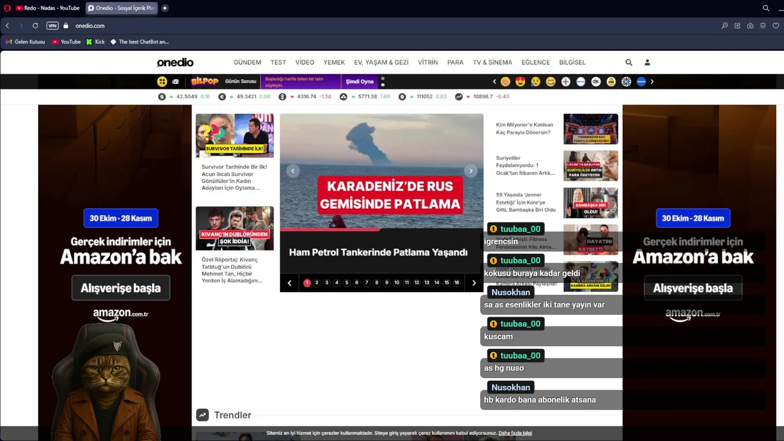Open Ham Petrol Tankerinde Patlama headline
Viewport: 784px width, 441px height.
[378, 252]
